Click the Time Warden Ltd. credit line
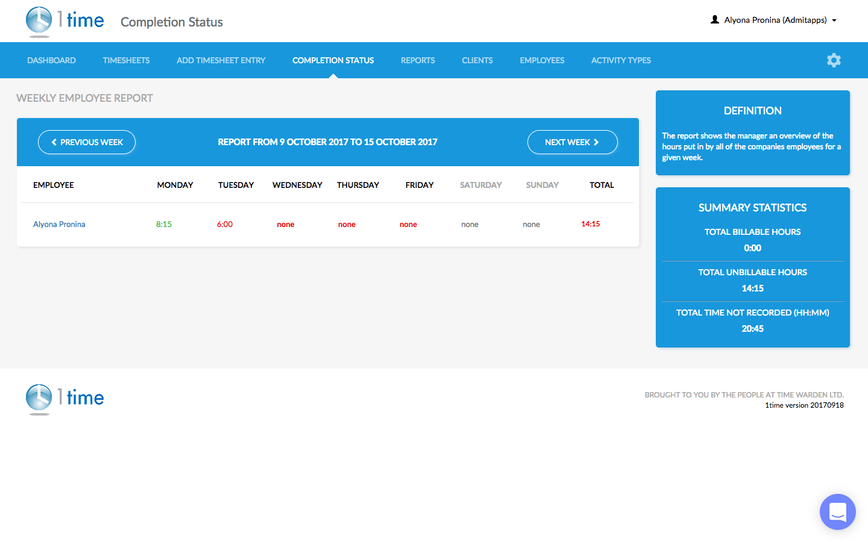The height and width of the screenshot is (542, 868). (744, 395)
